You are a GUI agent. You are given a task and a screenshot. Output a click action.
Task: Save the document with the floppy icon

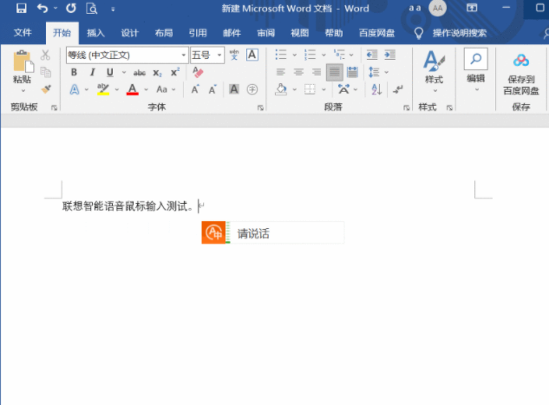pos(22,8)
